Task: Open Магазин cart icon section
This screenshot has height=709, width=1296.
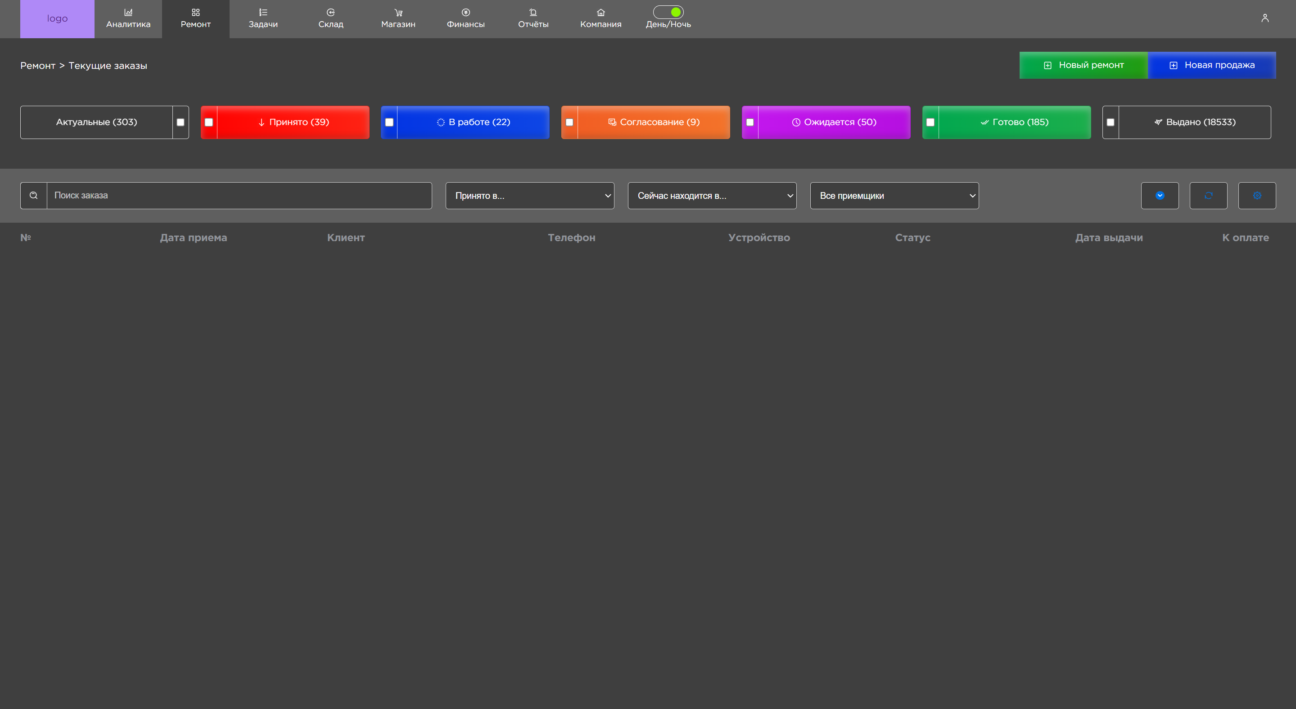Action: (398, 18)
